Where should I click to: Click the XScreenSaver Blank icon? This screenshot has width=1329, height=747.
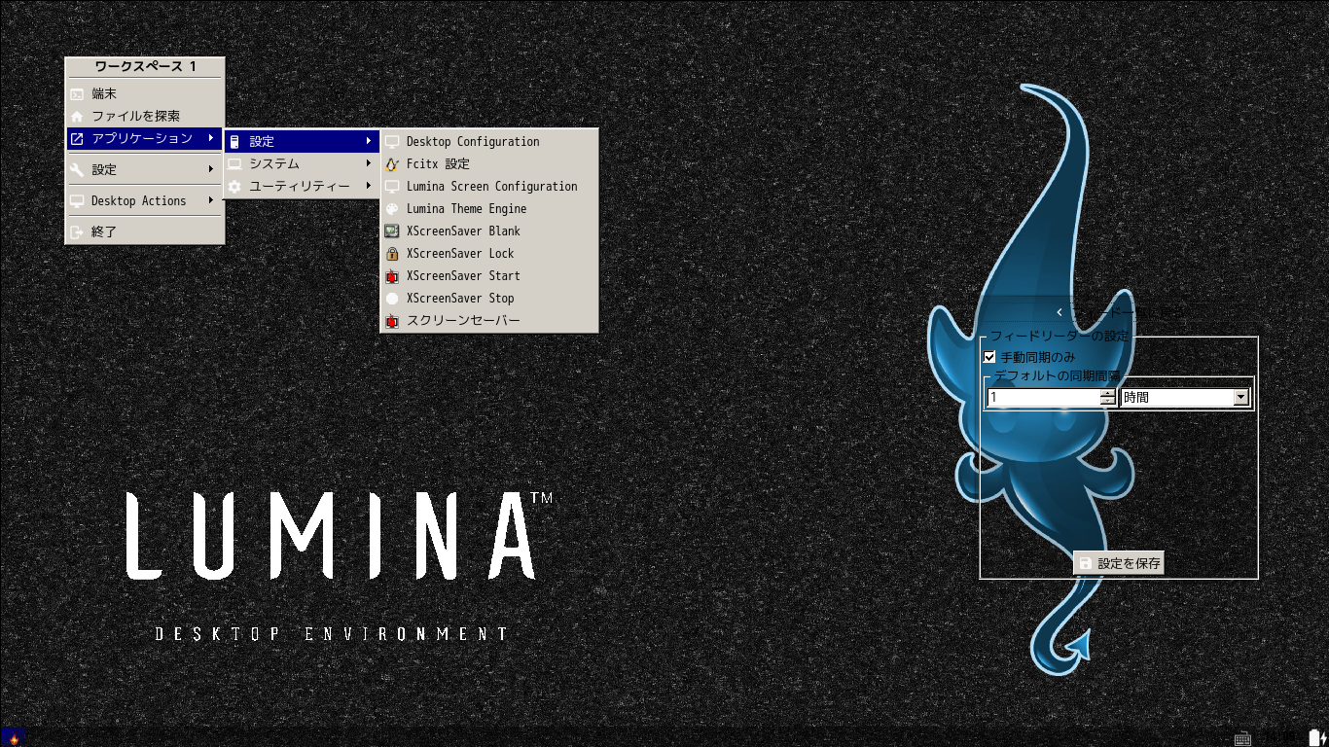(x=392, y=231)
